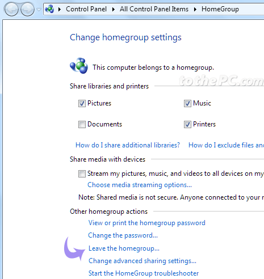The width and height of the screenshot is (264, 279).
Task: Expand the arrow before HomeGroup breadcrumb
Action: coord(195,9)
